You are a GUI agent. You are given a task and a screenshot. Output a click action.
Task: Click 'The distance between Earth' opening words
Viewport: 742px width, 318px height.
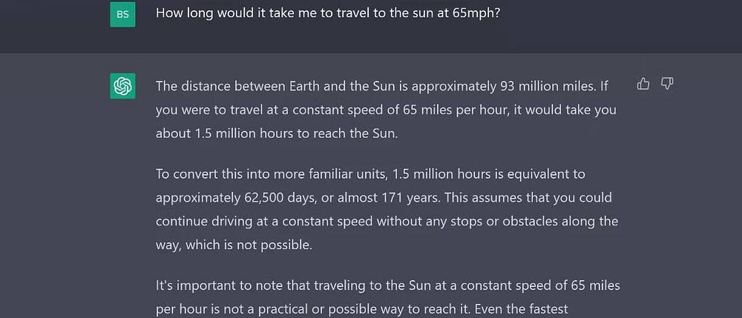pos(237,86)
